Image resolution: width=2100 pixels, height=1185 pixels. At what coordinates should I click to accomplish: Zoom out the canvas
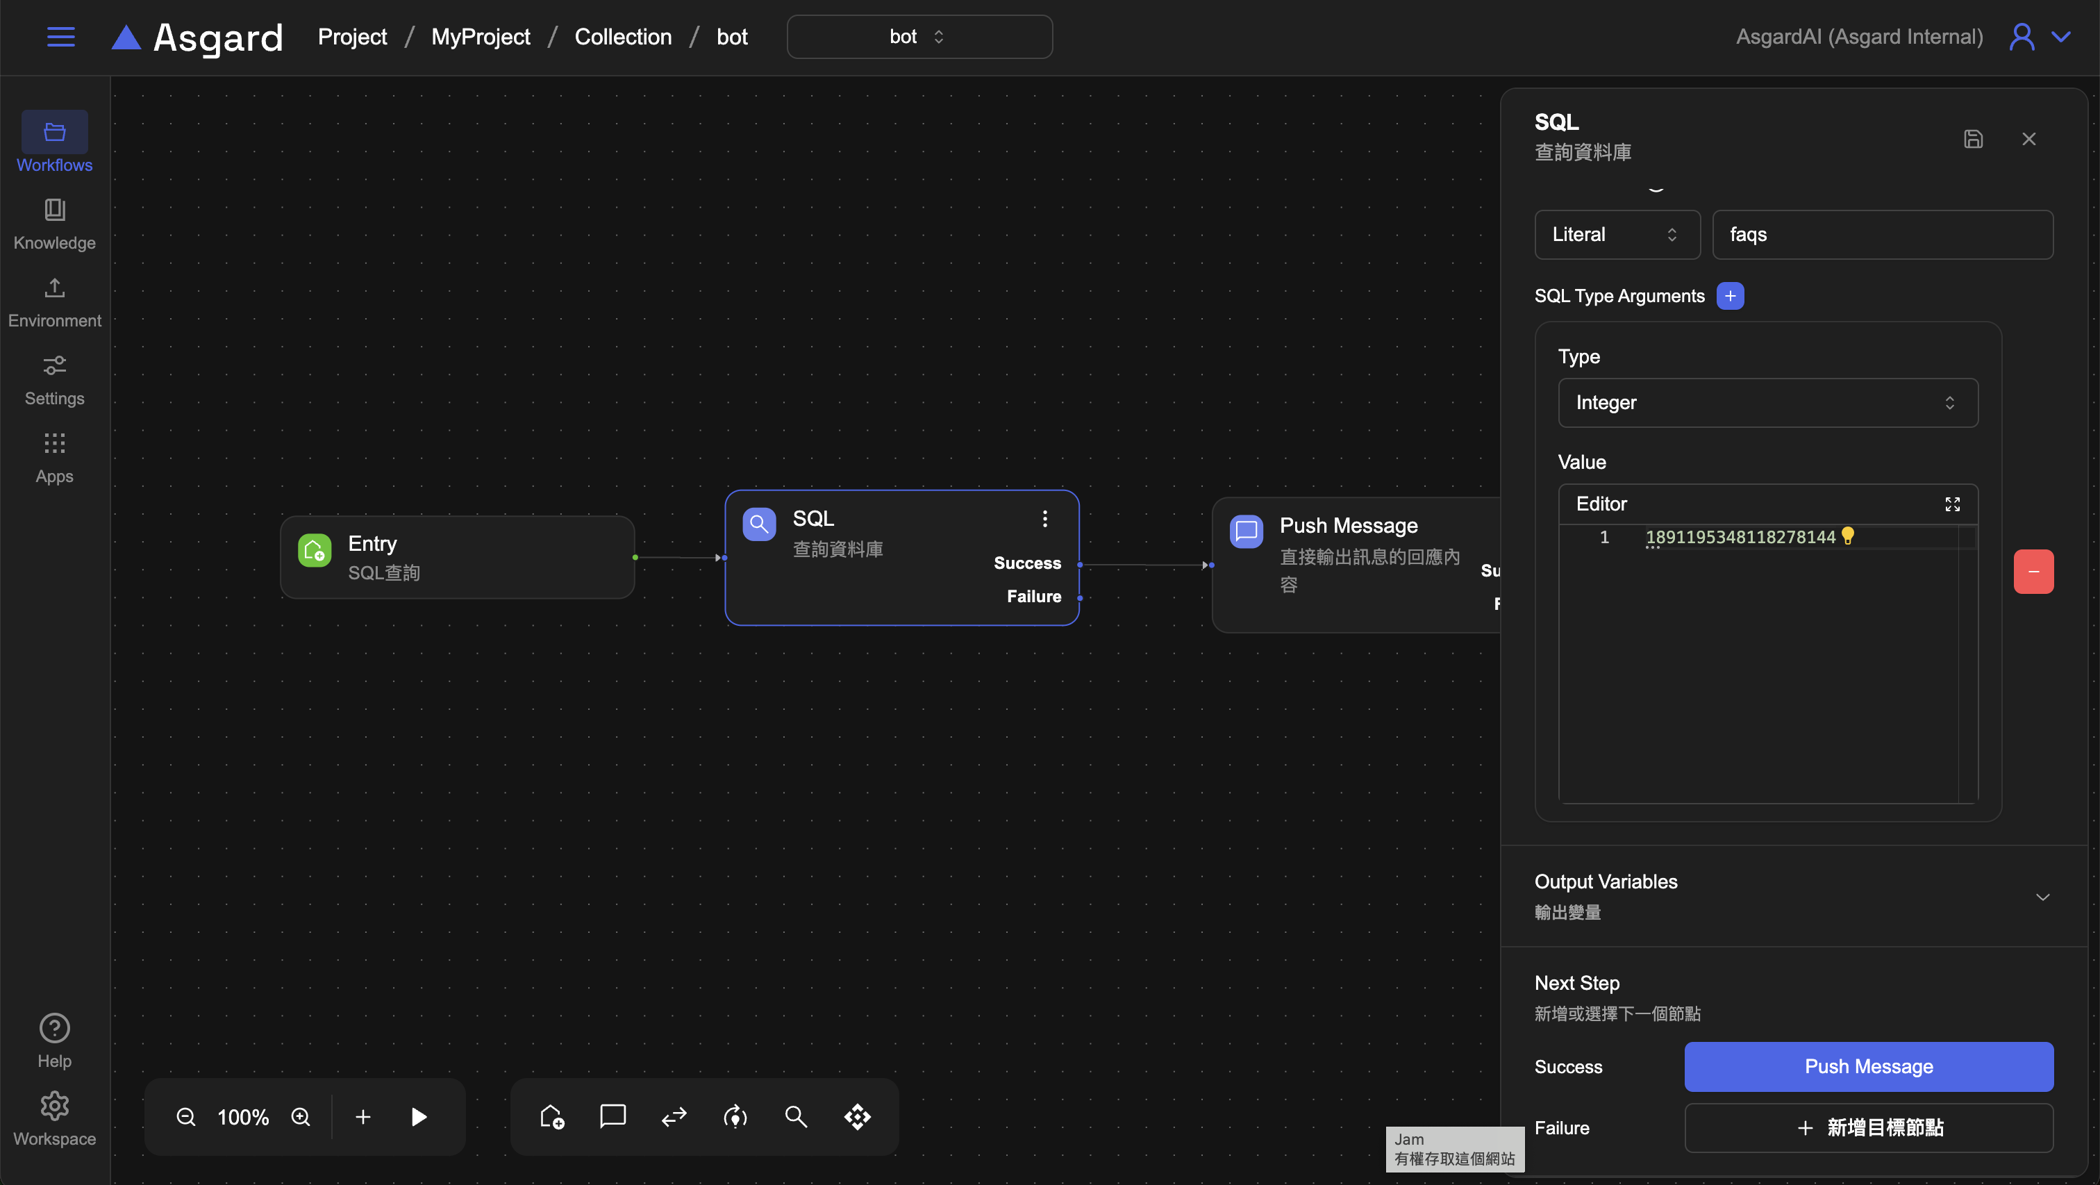(186, 1116)
